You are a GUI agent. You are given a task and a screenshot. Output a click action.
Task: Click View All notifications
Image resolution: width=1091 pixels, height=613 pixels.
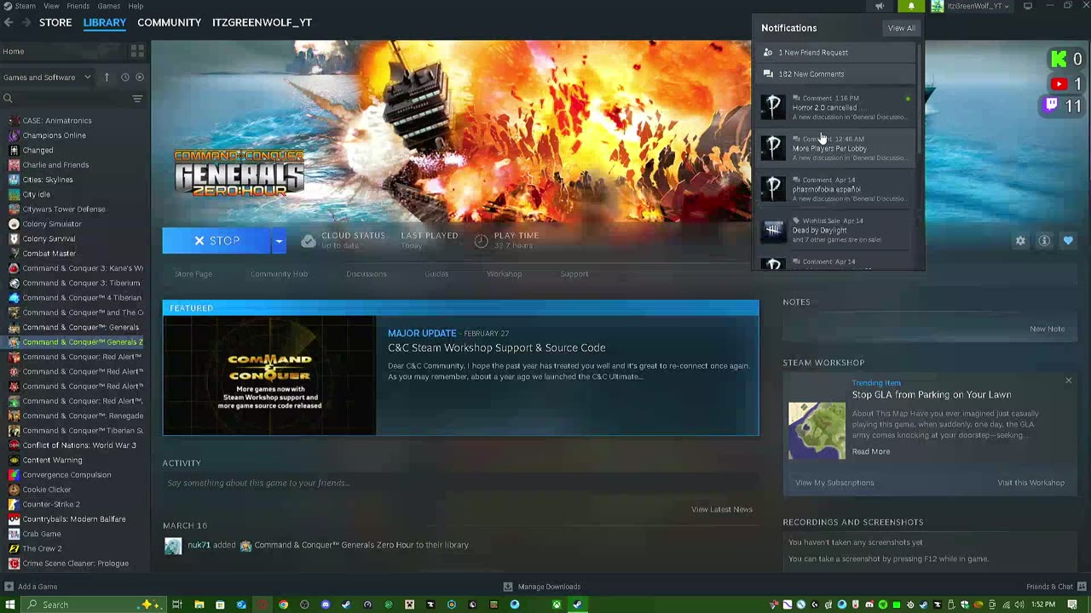point(901,28)
